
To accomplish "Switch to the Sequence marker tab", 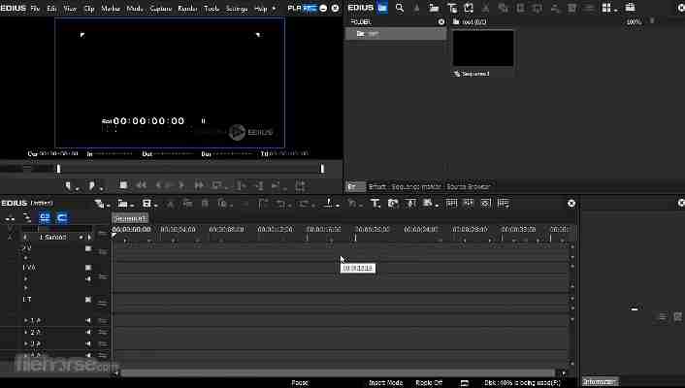I will point(416,186).
